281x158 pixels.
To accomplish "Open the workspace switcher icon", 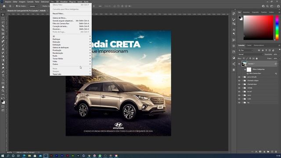I will coord(272,6).
